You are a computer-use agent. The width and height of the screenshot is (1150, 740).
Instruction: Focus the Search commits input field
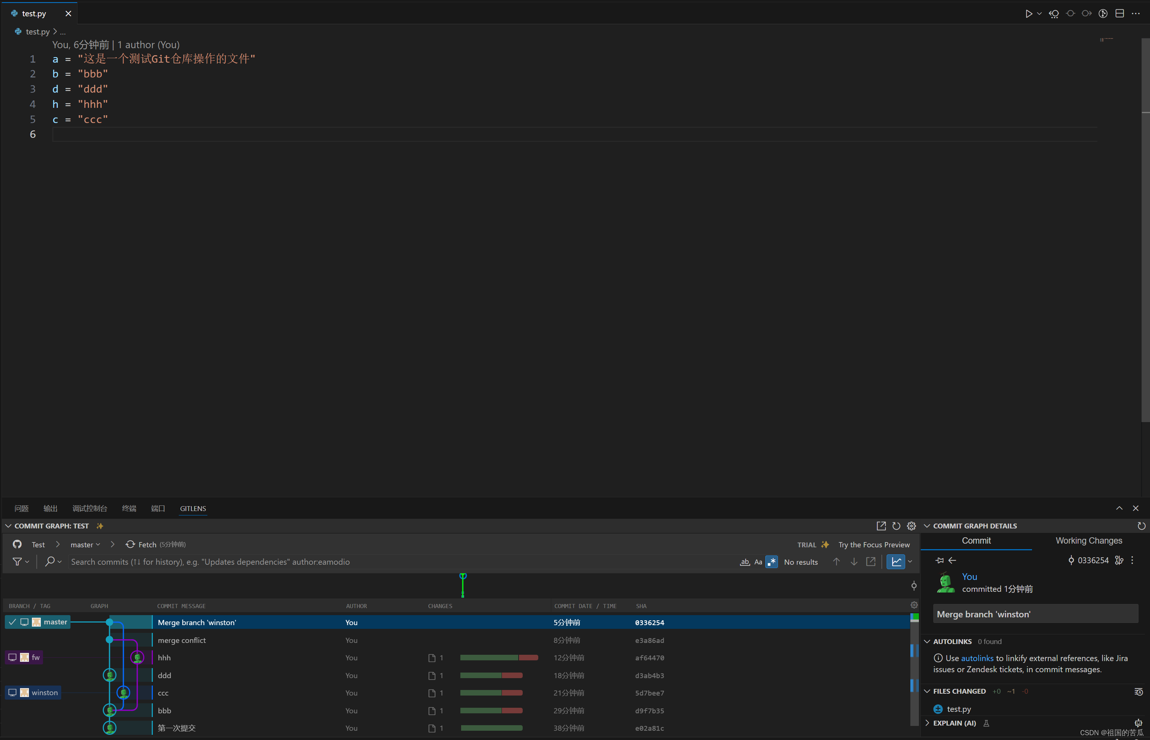click(x=403, y=562)
